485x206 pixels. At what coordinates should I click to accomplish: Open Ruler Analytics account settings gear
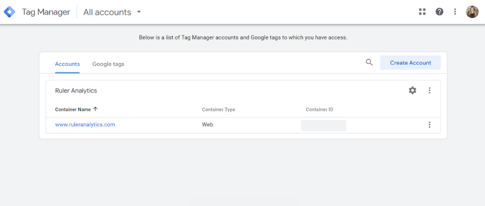412,91
